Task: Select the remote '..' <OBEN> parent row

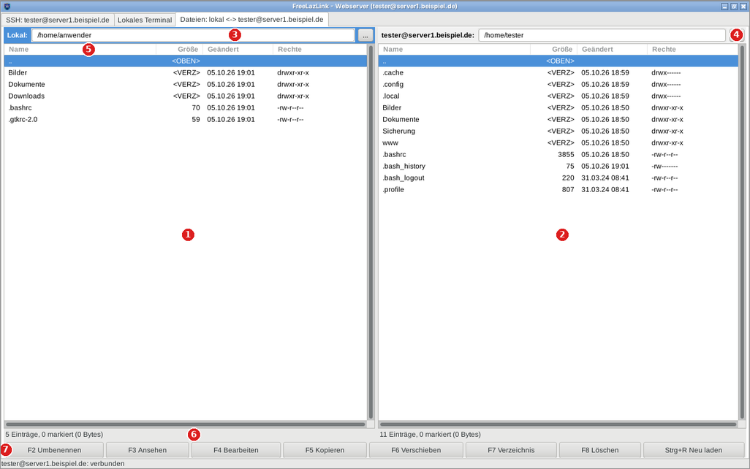Action: pyautogui.click(x=558, y=61)
